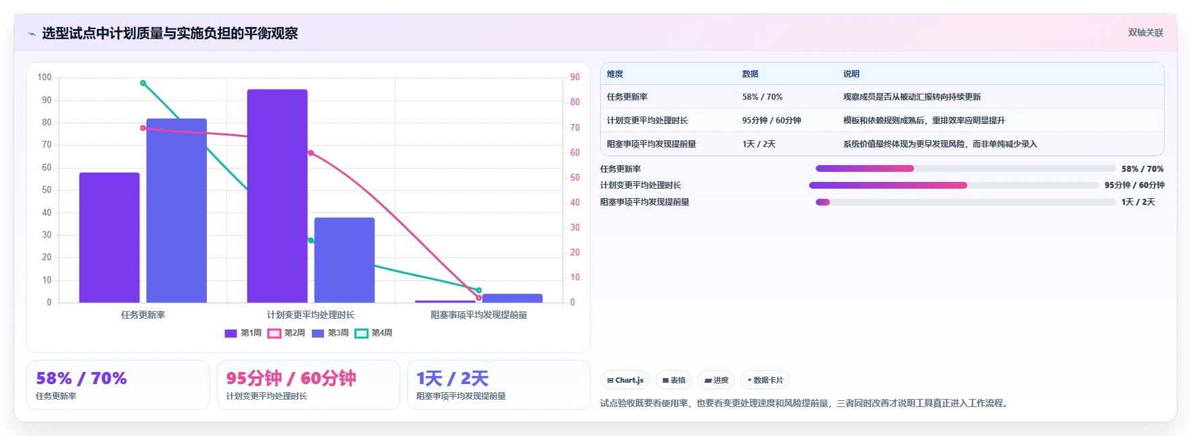Click the 数据卡片 chip
This screenshot has width=1191, height=436.
click(765, 380)
